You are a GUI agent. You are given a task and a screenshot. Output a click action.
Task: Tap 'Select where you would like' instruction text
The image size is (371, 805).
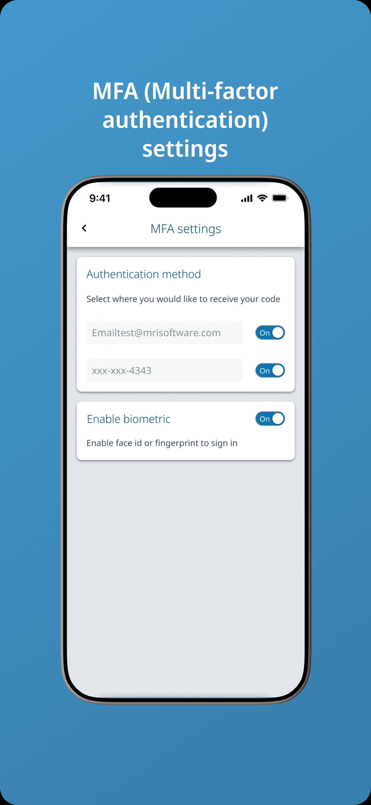coord(183,299)
